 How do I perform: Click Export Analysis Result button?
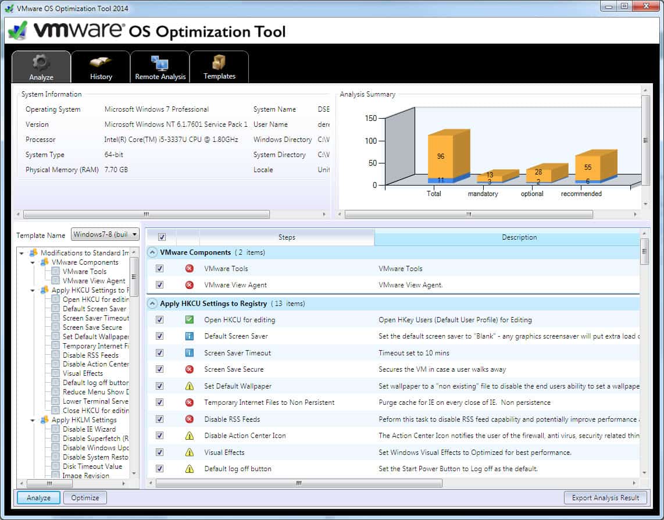pyautogui.click(x=605, y=497)
